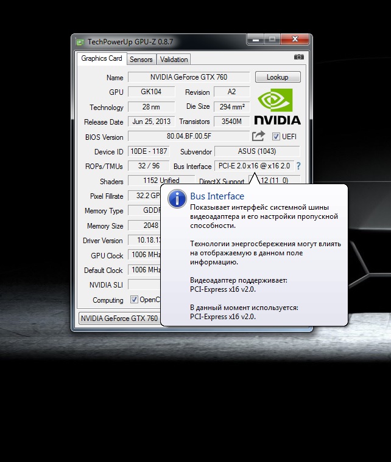Click the Name field GTX 760
Screen dimensions: 391x462
pos(189,77)
